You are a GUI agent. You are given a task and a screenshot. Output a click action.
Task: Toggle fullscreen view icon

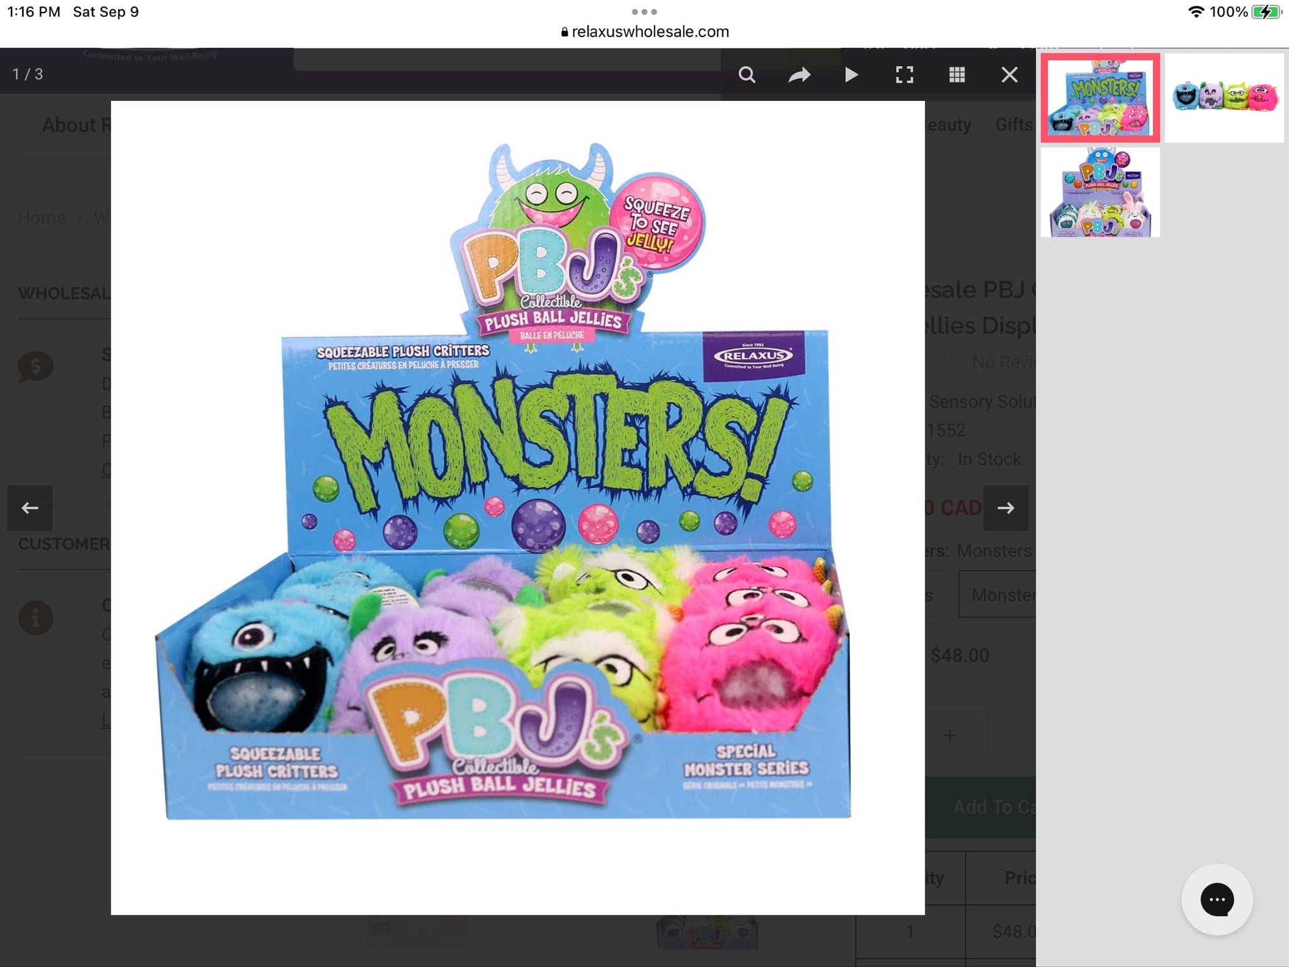[904, 75]
